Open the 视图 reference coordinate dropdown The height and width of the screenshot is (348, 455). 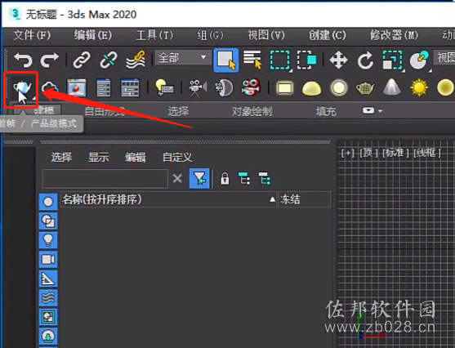pyautogui.click(x=444, y=57)
